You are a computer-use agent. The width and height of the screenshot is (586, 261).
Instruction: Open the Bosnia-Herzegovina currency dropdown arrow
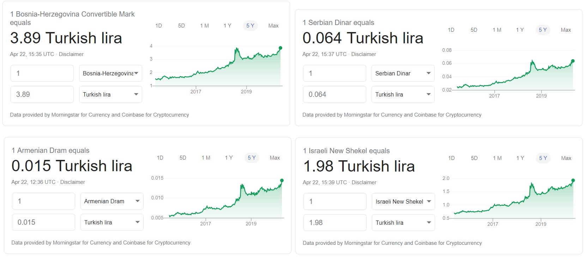tap(136, 73)
